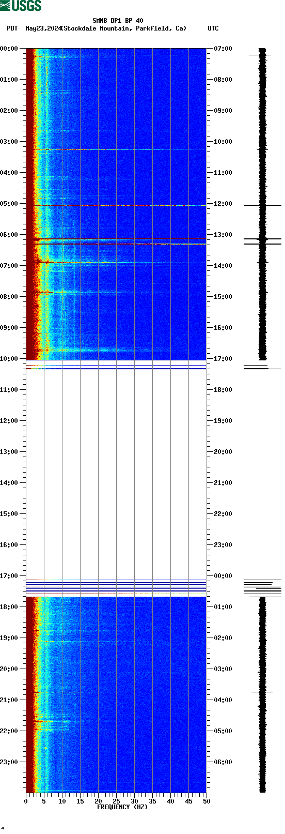
Task: Click the 20:00 UTC time label
Action: 223,452
